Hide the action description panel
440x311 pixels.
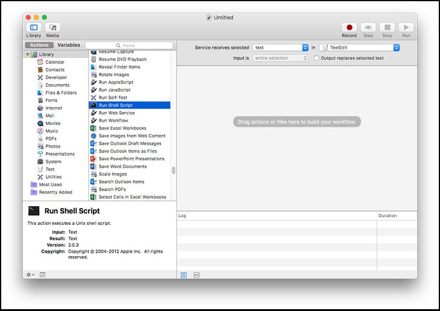point(42,275)
